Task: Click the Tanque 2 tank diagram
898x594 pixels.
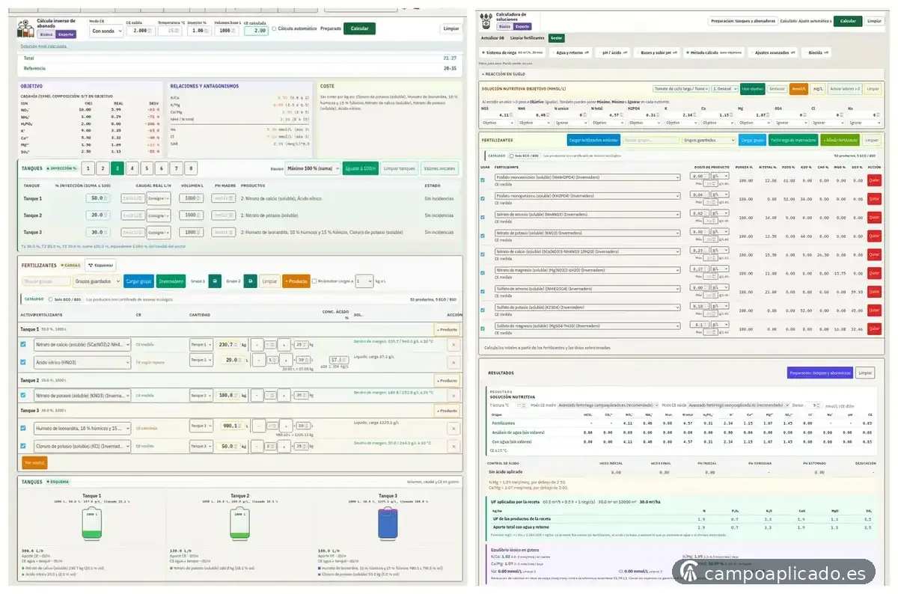Action: 240,524
